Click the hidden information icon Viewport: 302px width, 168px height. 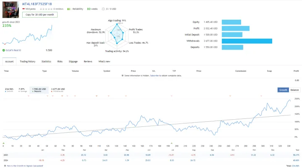tap(123, 76)
